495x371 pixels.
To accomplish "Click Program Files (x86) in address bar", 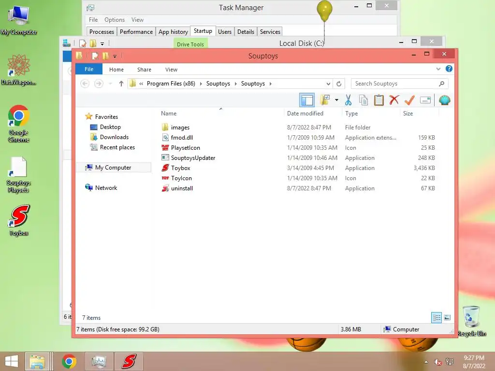I will tap(171, 84).
